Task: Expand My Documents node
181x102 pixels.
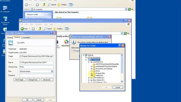Action: [86, 57]
